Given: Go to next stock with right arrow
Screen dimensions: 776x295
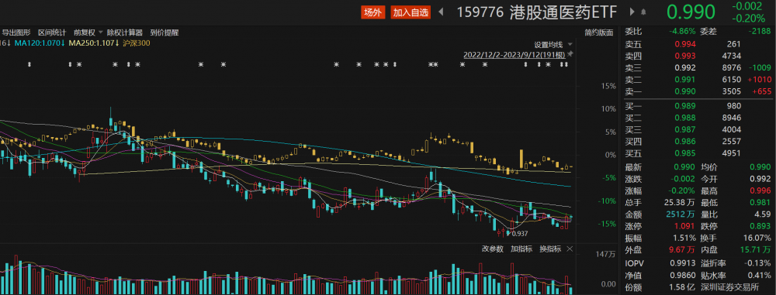Looking at the screenshot, I should (x=632, y=12).
